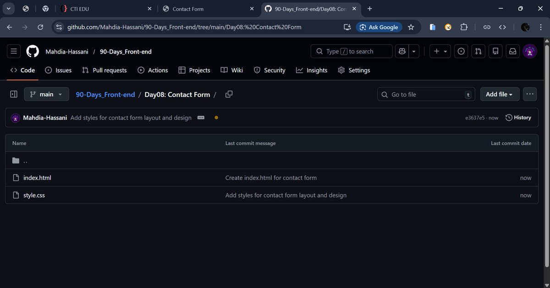Open pull requests icon in header

[x=478, y=51]
